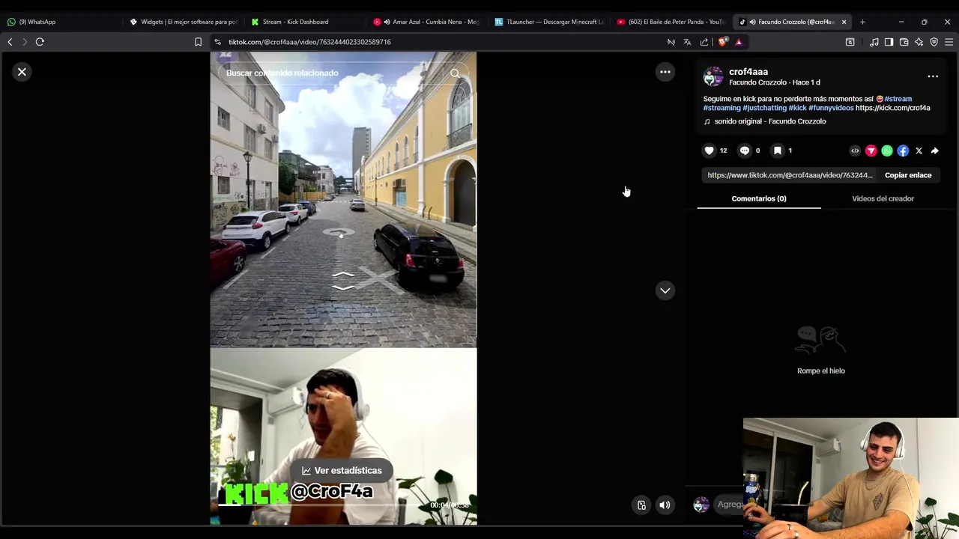Share the video to X

(919, 150)
